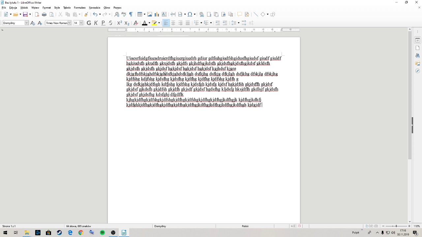Open the Narzędzia menu
Image resolution: width=422 pixels, height=237 pixels.
pyautogui.click(x=95, y=8)
